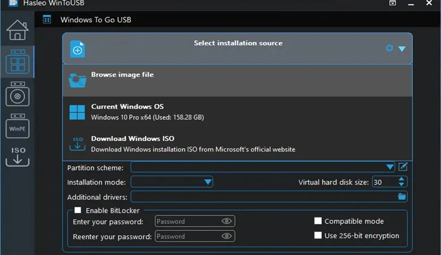Browse for additional drivers folder
This screenshot has height=255, width=441.
coord(402,197)
